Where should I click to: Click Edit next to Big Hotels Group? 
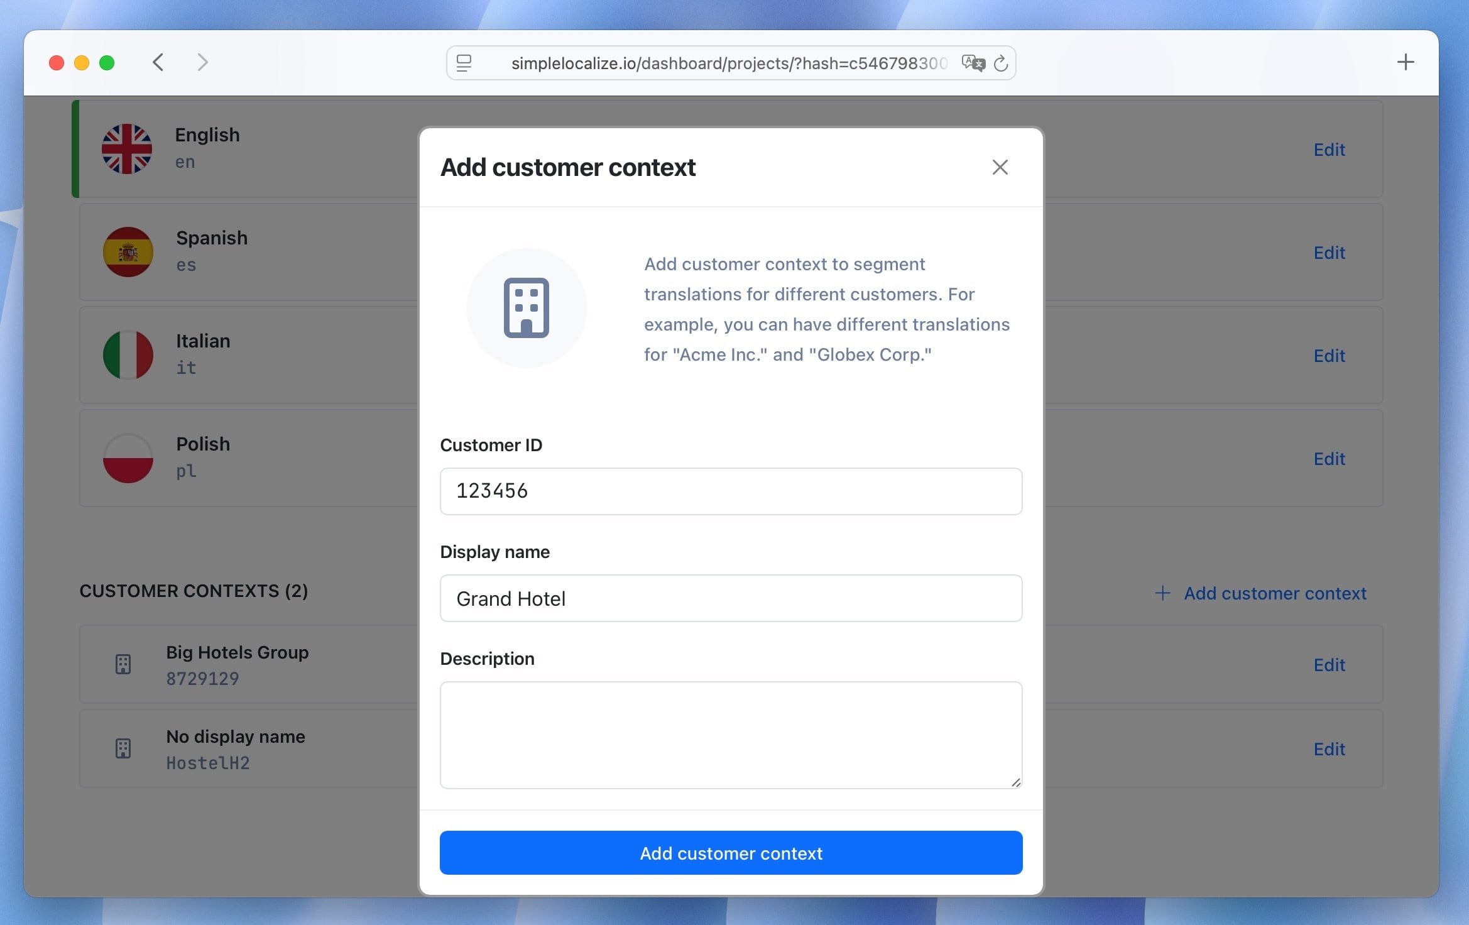(1330, 664)
